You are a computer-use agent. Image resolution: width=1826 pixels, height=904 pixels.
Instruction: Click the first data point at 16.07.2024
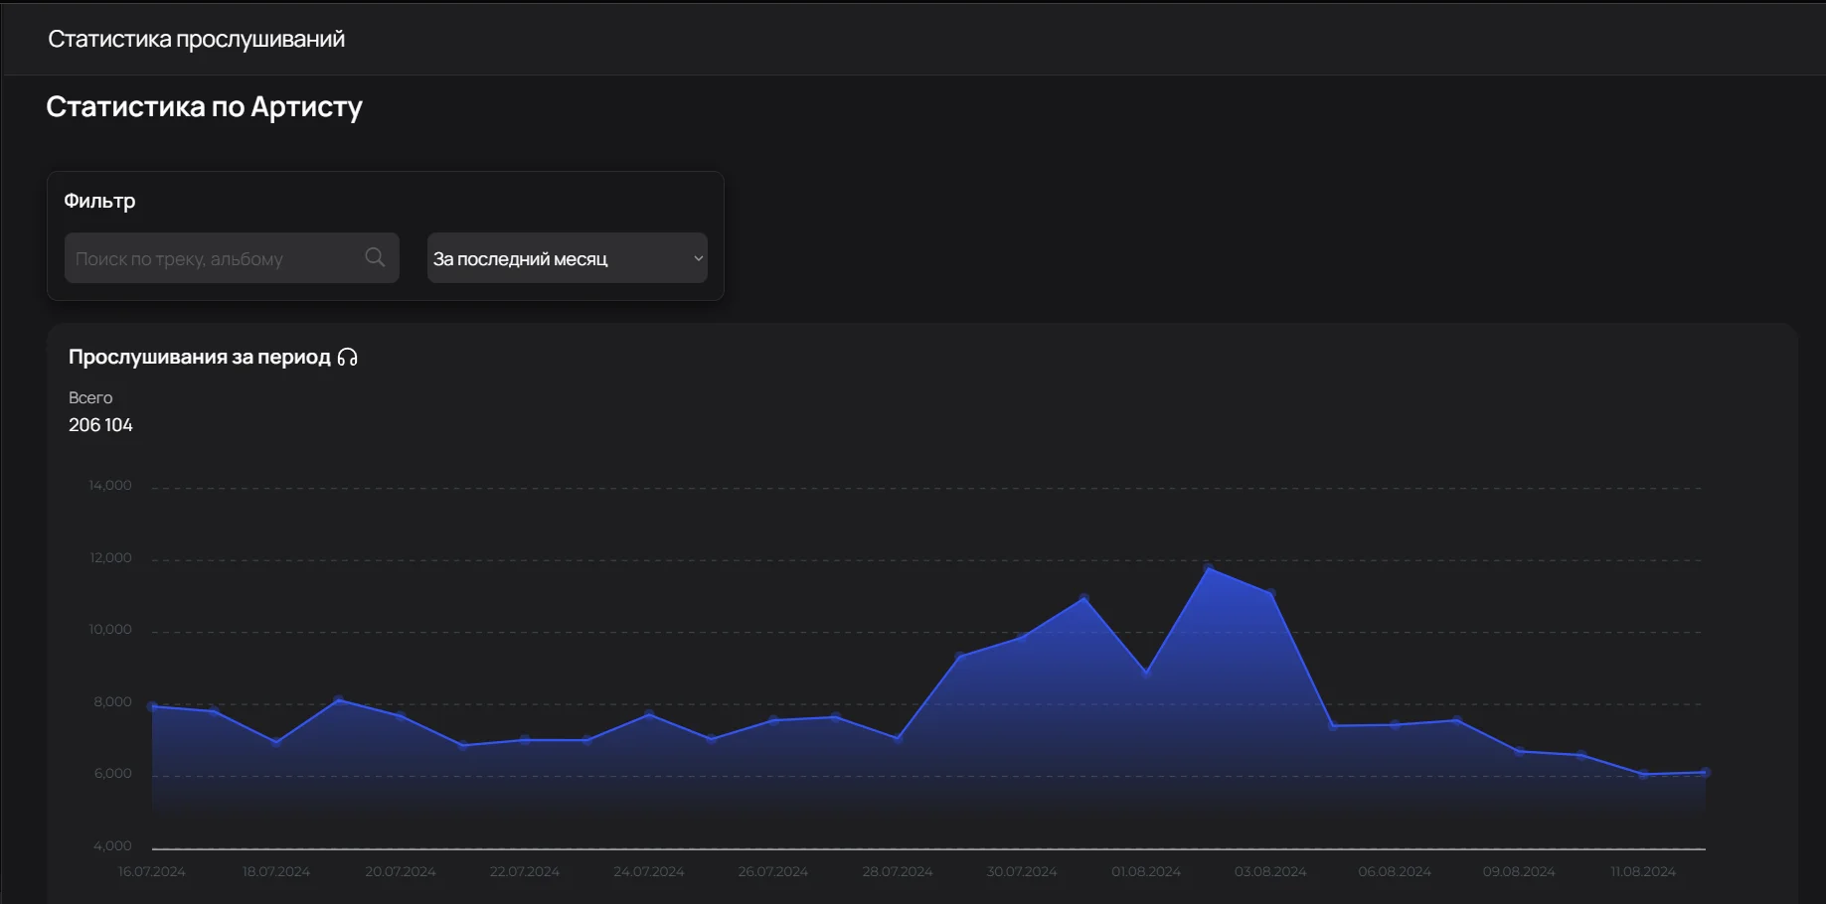(x=152, y=707)
